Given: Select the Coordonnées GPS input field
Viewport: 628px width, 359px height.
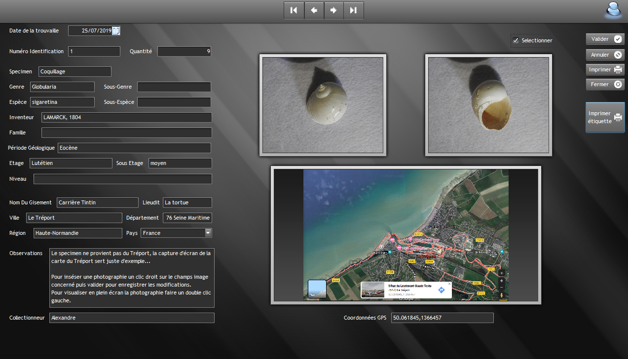Looking at the screenshot, I should click(442, 318).
